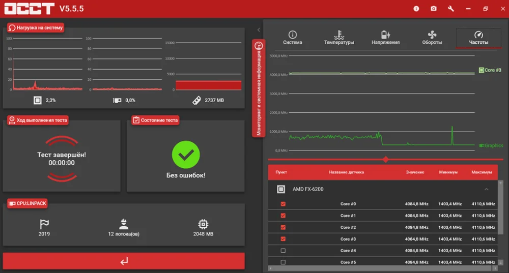Click the OCCT logo
Viewport: 509px width, 273px height.
pos(29,9)
